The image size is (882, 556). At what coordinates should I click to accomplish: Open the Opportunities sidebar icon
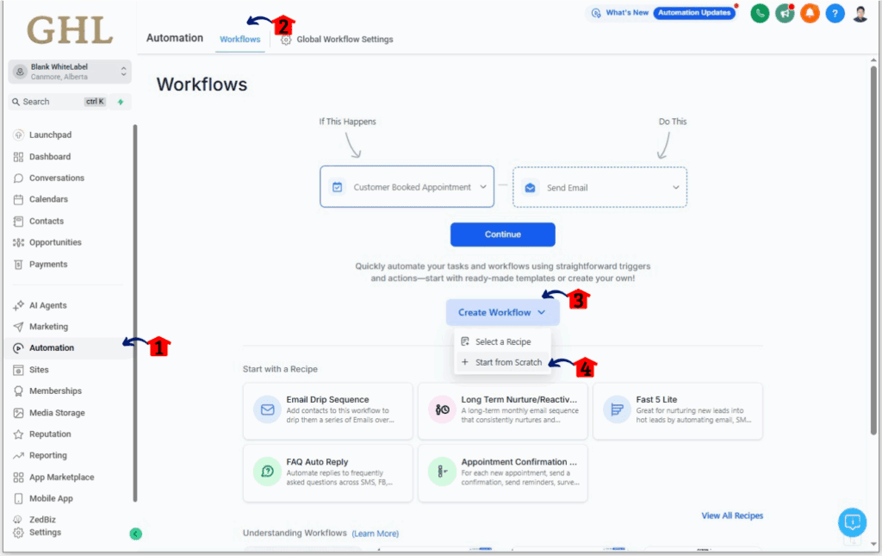tap(19, 242)
